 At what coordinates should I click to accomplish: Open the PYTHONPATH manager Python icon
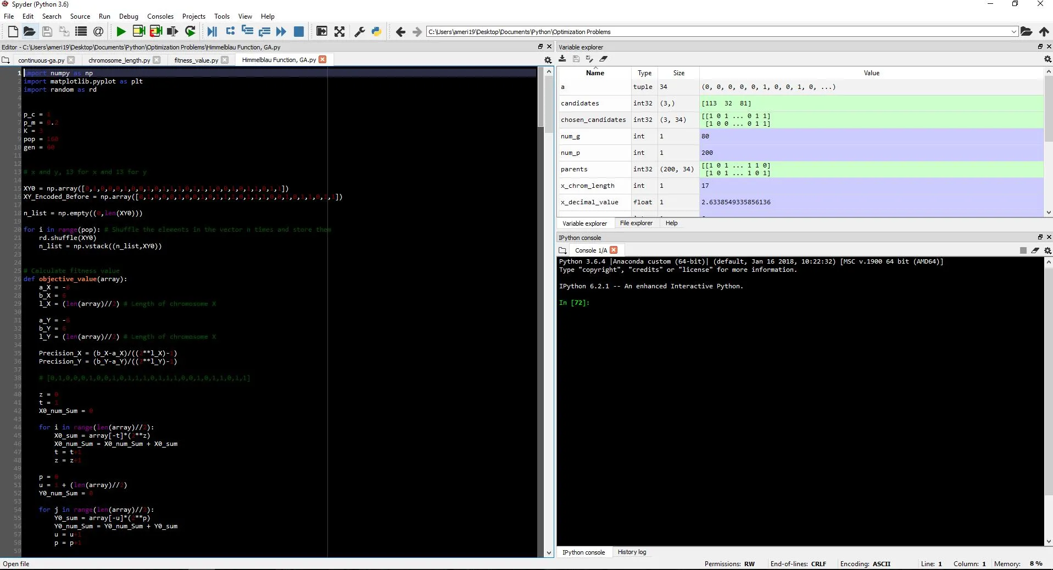click(x=376, y=32)
